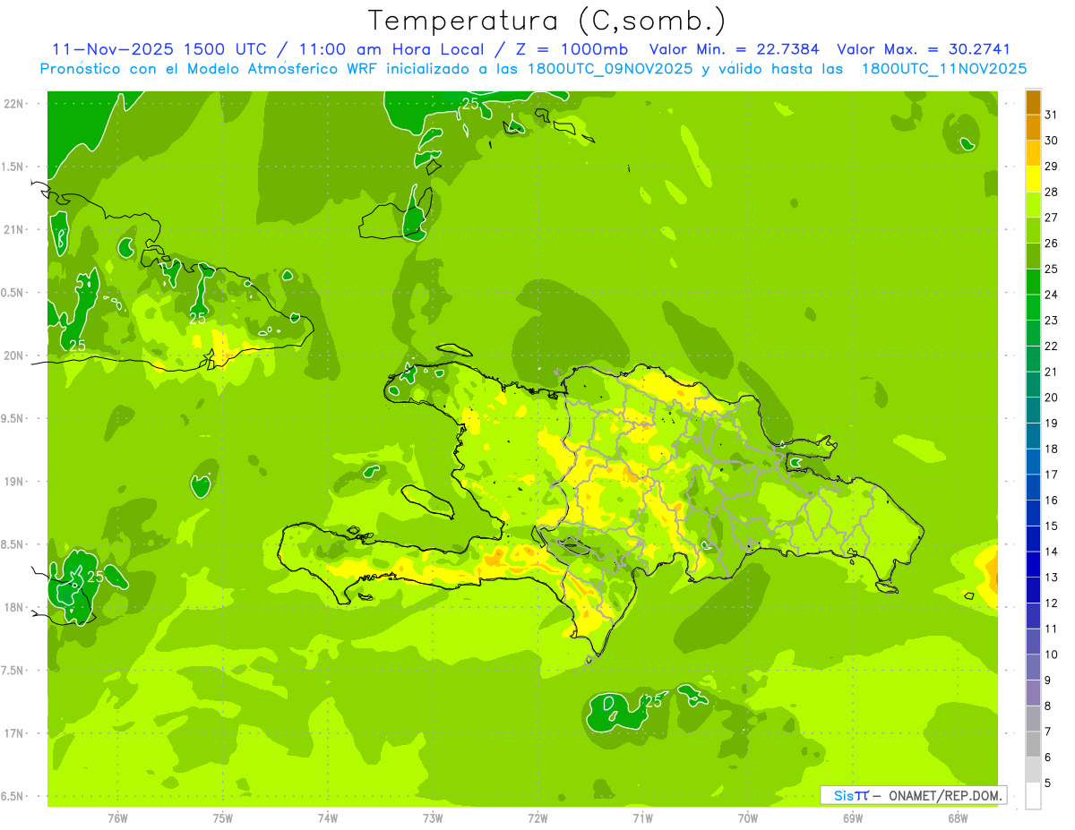This screenshot has width=1075, height=830.
Task: Click the '9.5N' latitude label
Action: [13, 419]
